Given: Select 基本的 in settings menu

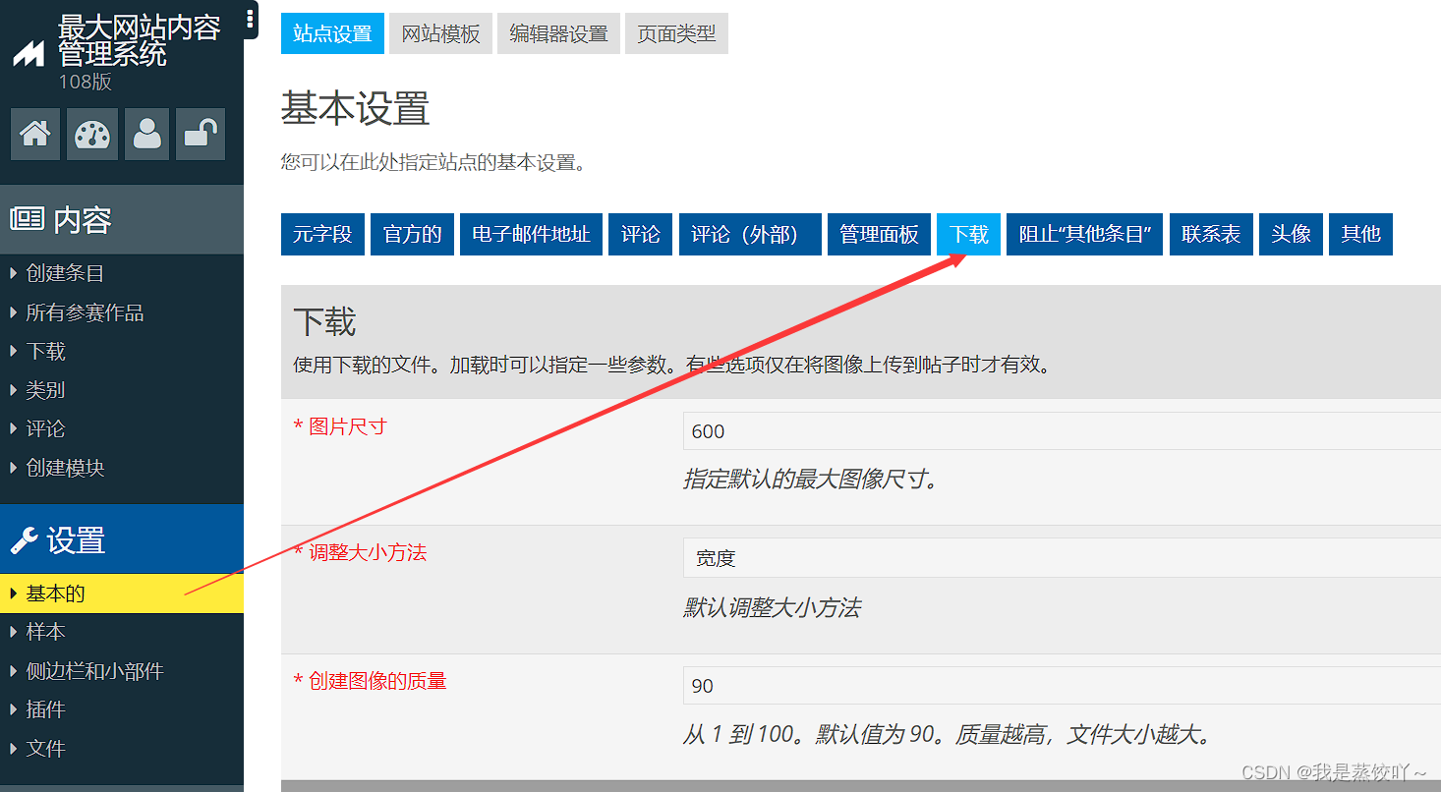Looking at the screenshot, I should point(122,594).
